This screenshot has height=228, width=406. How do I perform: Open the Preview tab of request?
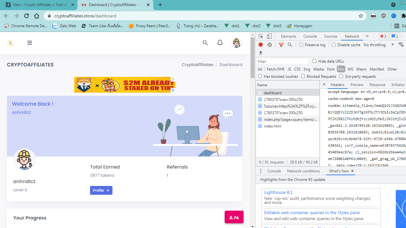357,85
